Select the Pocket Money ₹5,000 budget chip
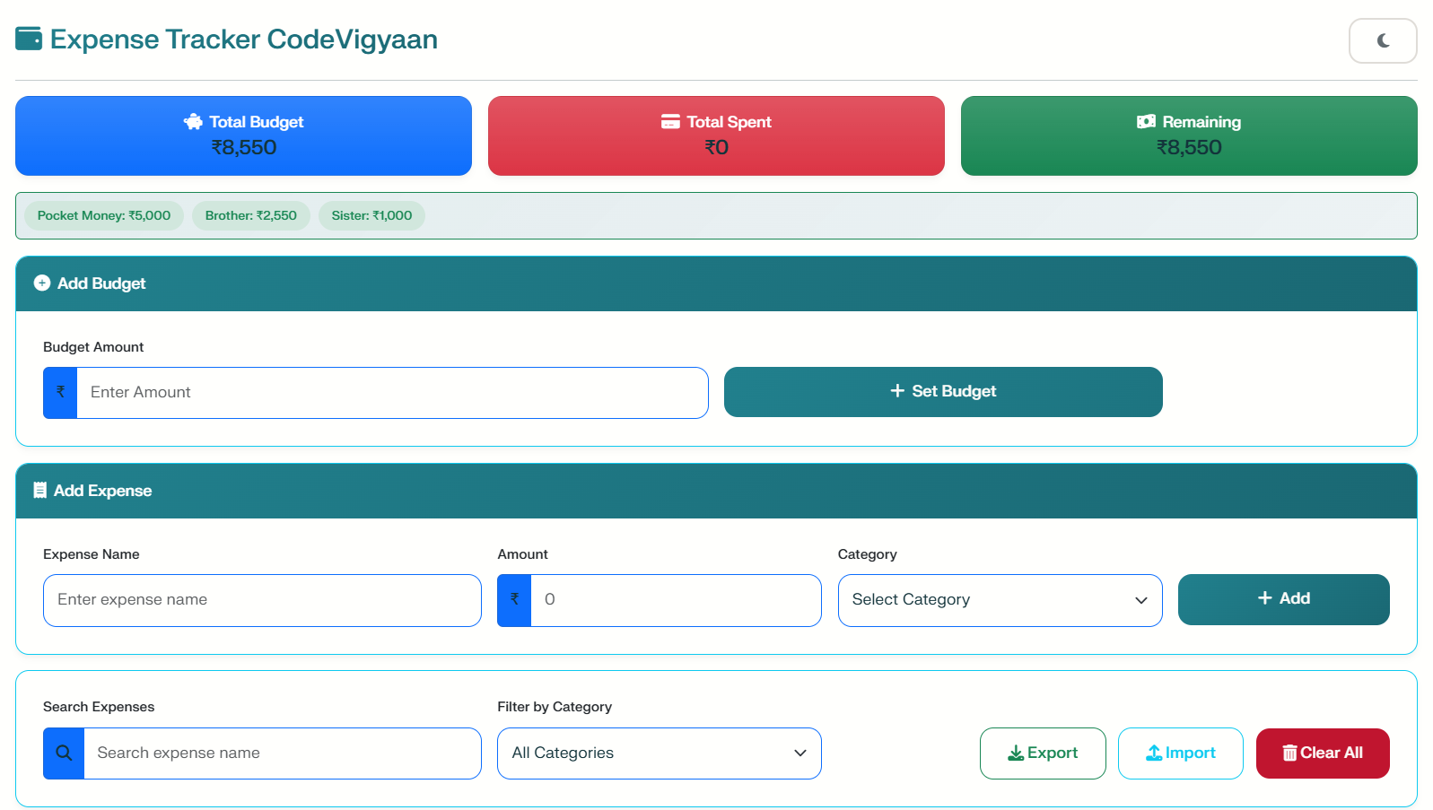 coord(104,216)
